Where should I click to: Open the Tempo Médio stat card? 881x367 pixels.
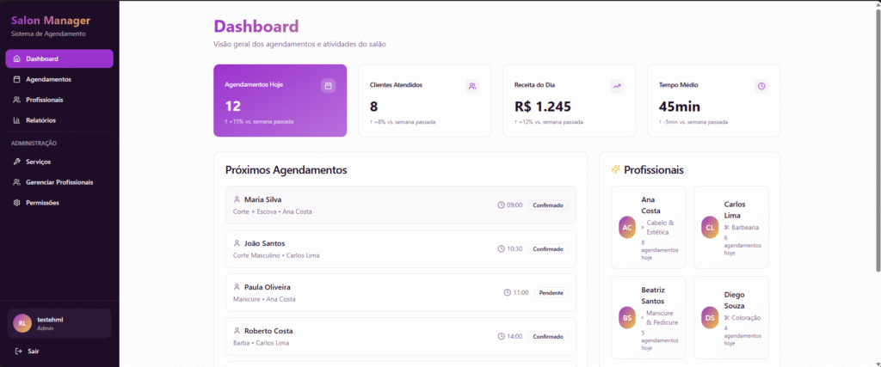point(713,101)
